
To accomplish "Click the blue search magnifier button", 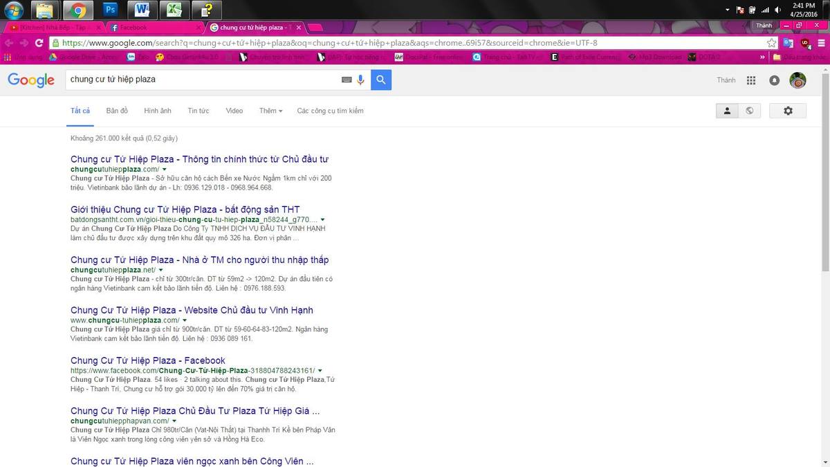I will 381,80.
